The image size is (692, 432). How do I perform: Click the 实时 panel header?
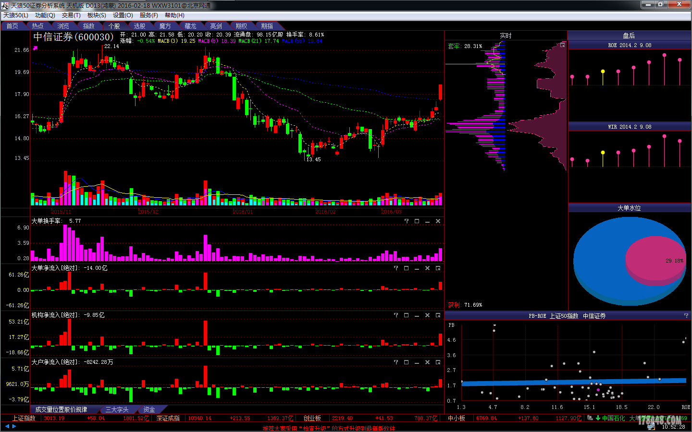pyautogui.click(x=506, y=36)
